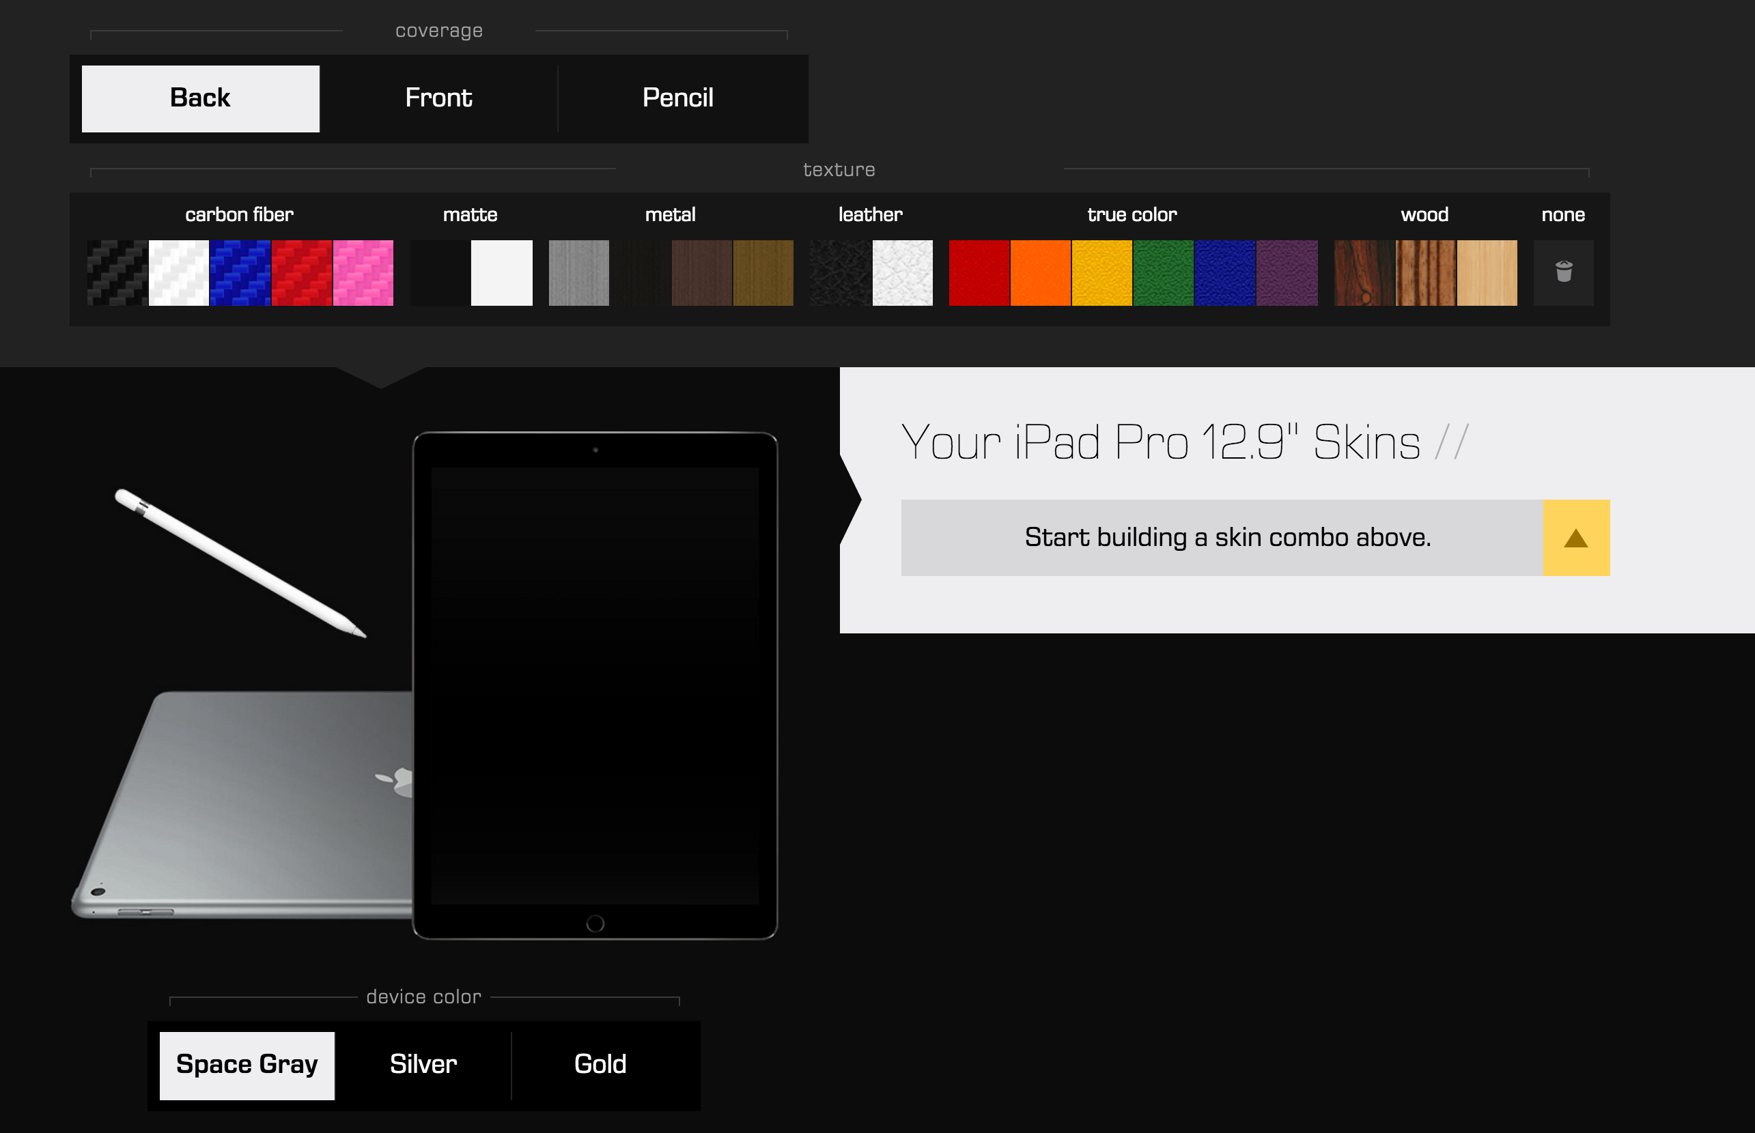Click the 'matte' texture label
Image resolution: width=1755 pixels, height=1133 pixels.
471,215
